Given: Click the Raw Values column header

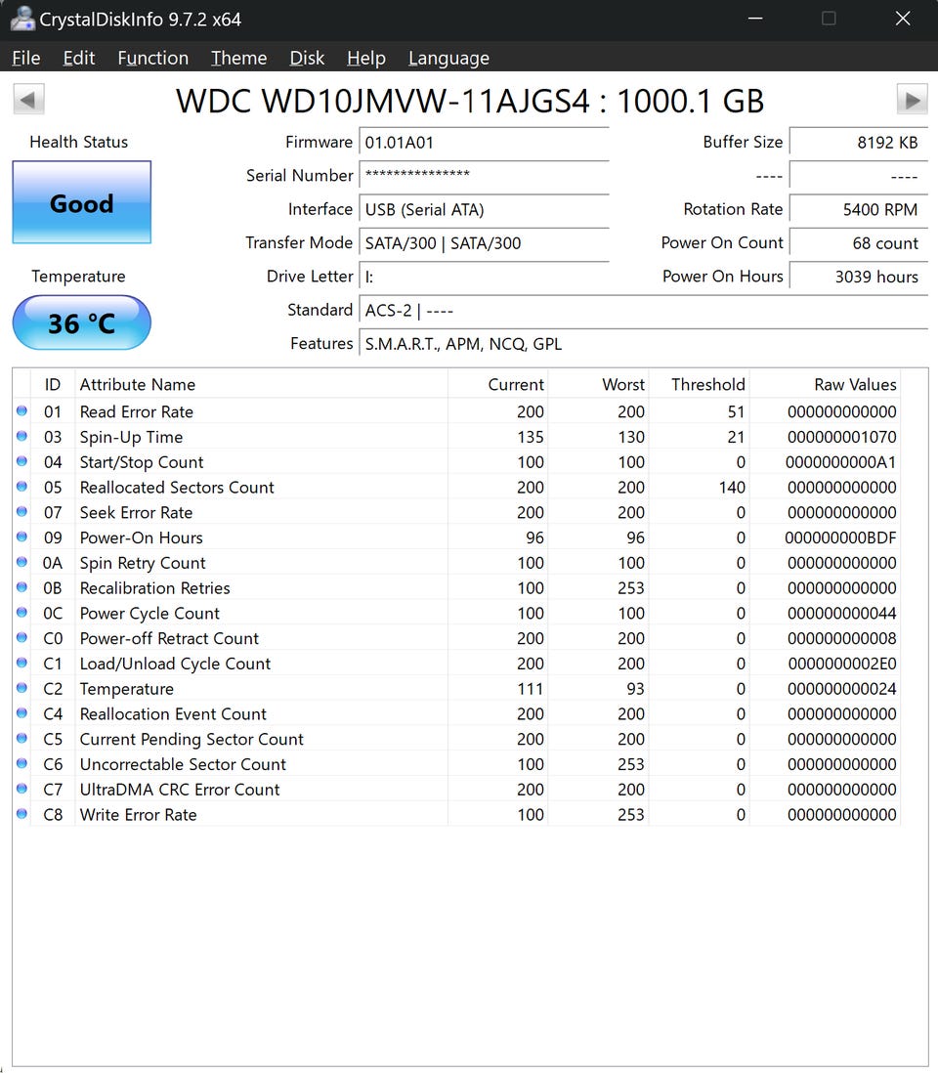Looking at the screenshot, I should [825, 385].
